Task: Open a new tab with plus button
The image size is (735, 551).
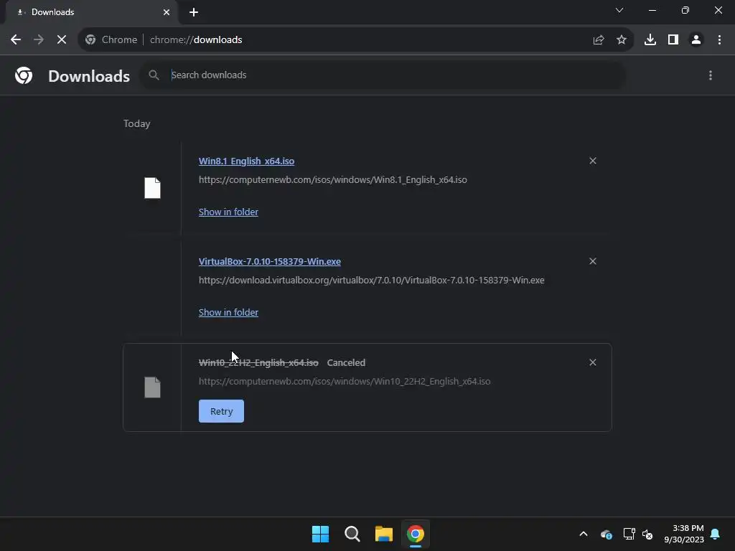Action: pos(194,12)
